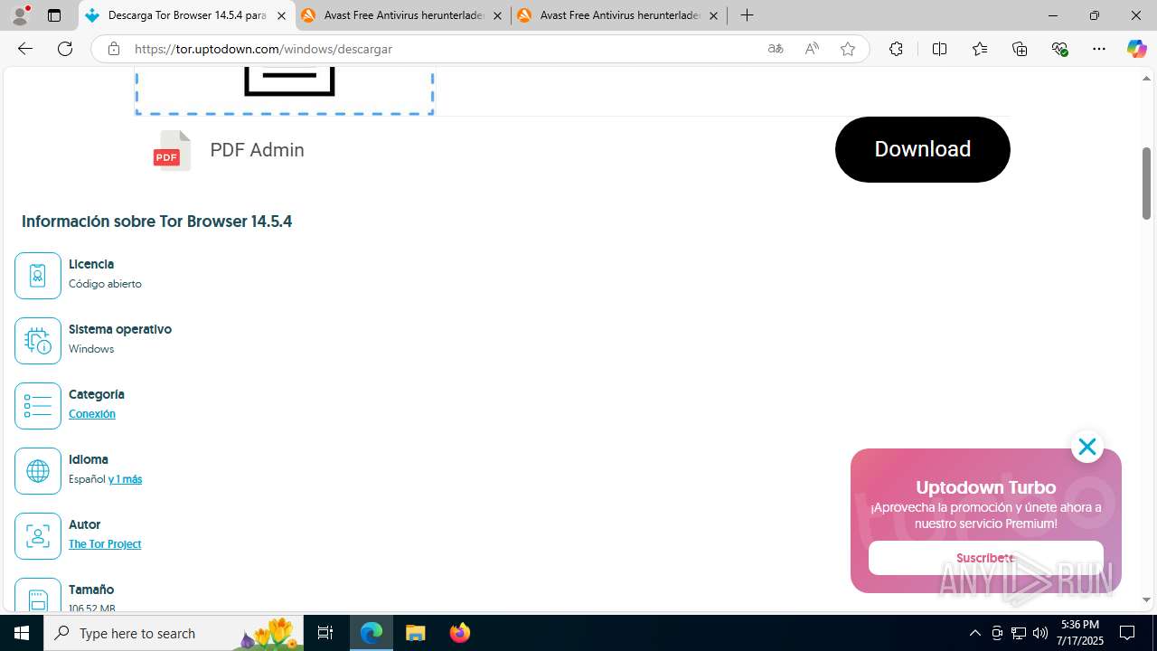Click the 'Código abierto' text
This screenshot has height=651, width=1157.
(105, 284)
